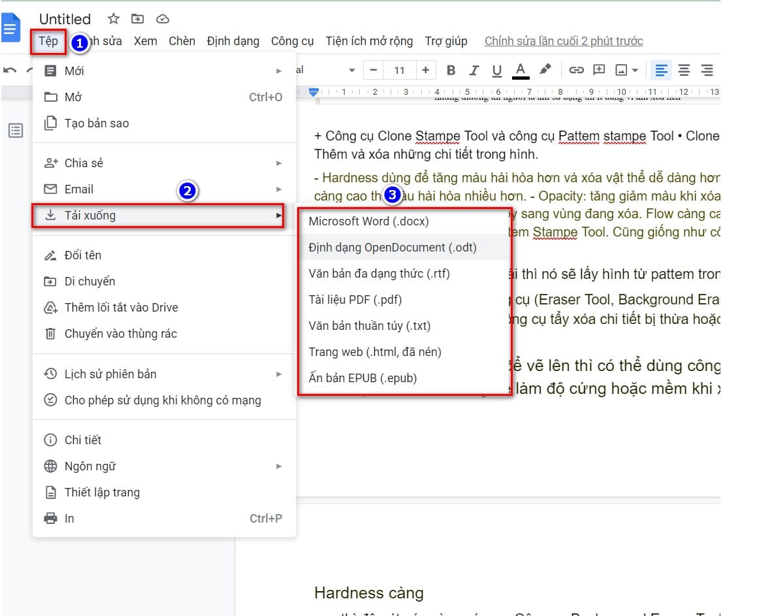
Task: Open Chi tiết document details
Action: (x=164, y=440)
